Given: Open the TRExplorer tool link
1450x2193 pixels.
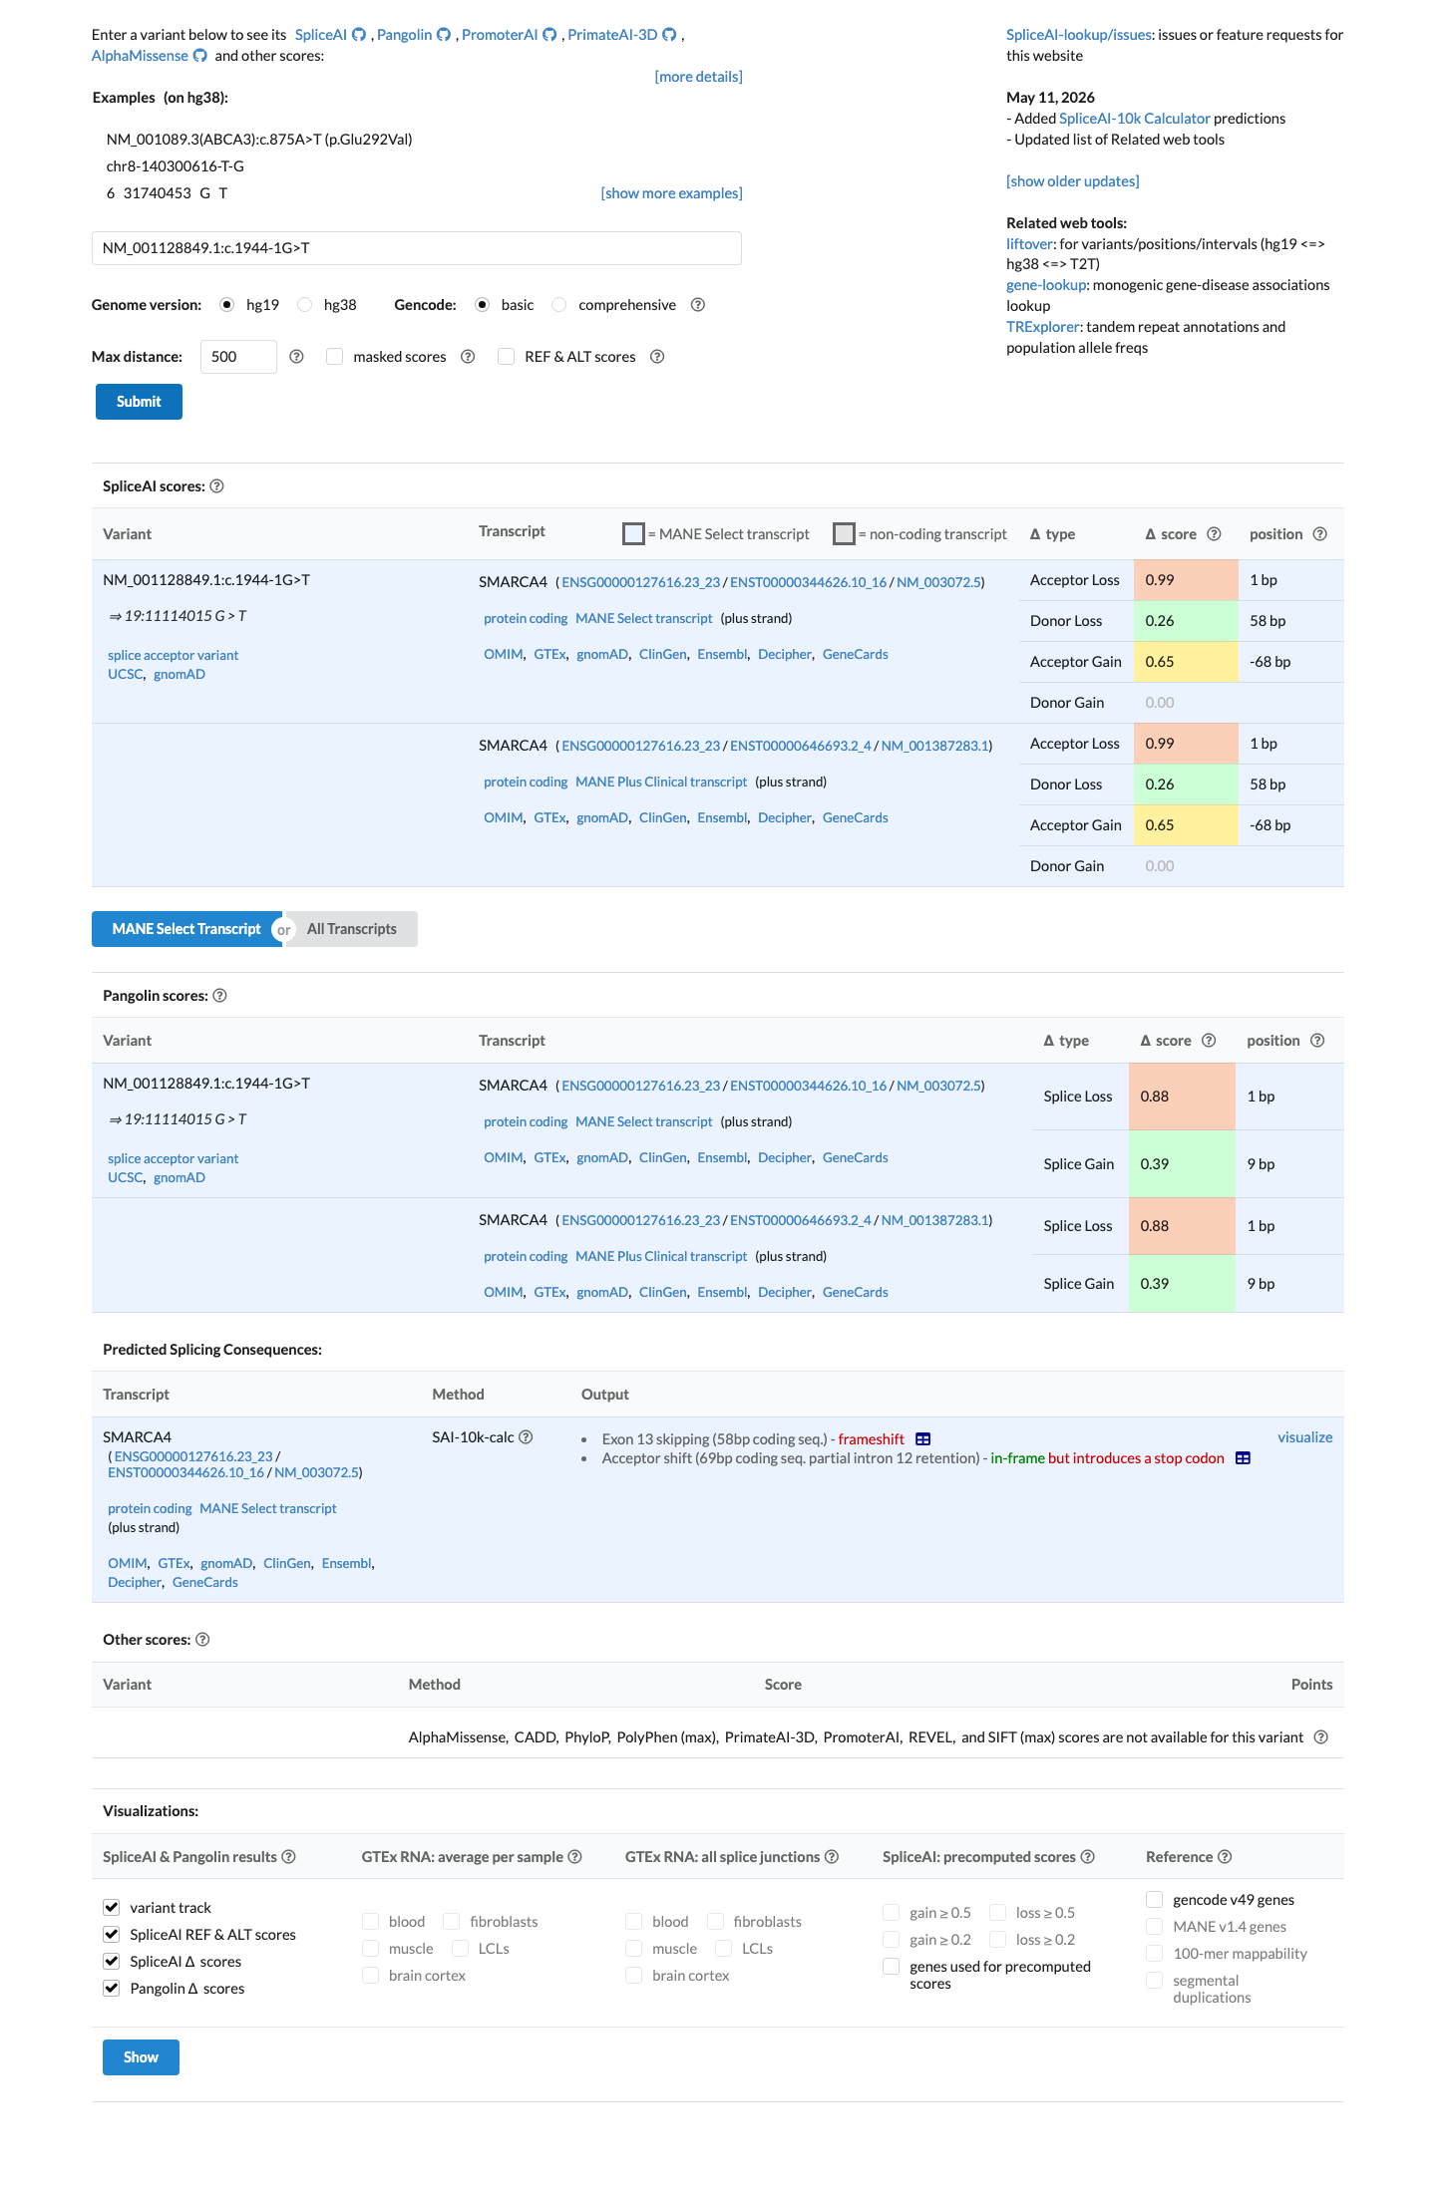Looking at the screenshot, I should coord(1043,327).
